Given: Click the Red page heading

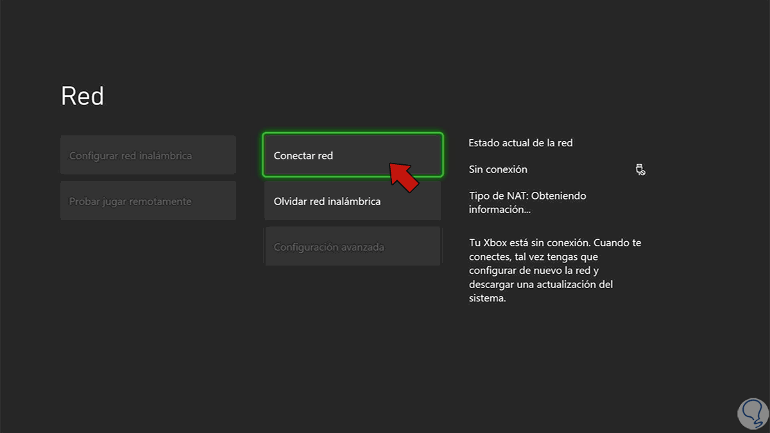Looking at the screenshot, I should (82, 96).
